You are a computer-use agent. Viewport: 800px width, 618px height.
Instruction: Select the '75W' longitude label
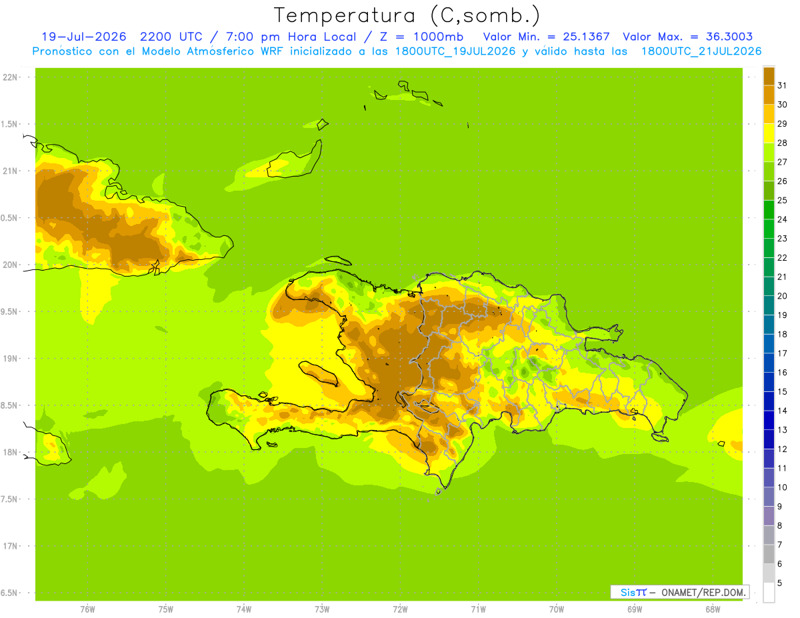pyautogui.click(x=166, y=609)
